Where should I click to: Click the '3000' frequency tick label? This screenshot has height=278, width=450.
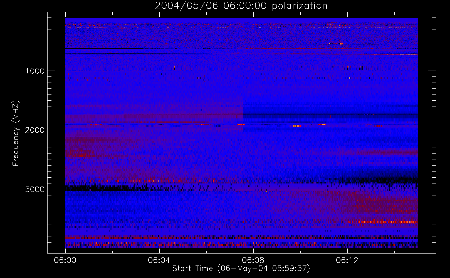click(35, 189)
